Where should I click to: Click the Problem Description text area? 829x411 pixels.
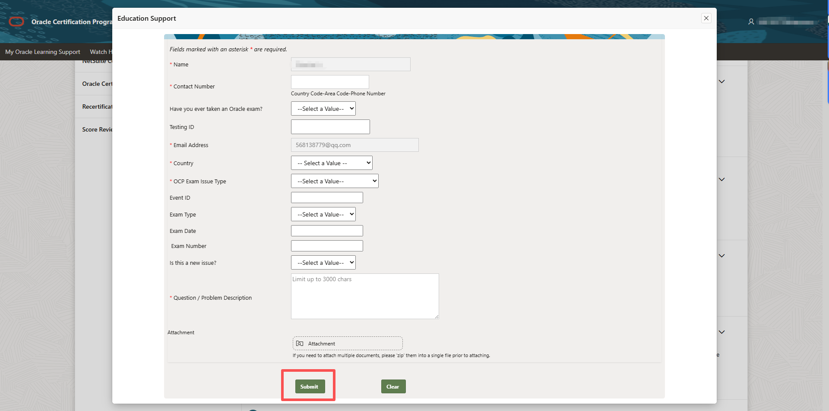365,296
